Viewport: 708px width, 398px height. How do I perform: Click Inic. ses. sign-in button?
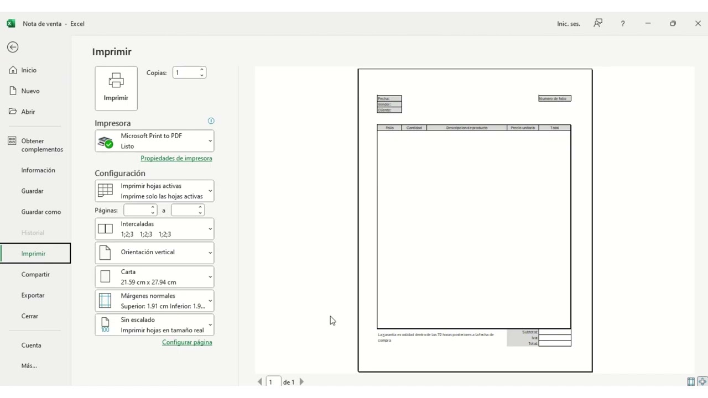(x=569, y=24)
